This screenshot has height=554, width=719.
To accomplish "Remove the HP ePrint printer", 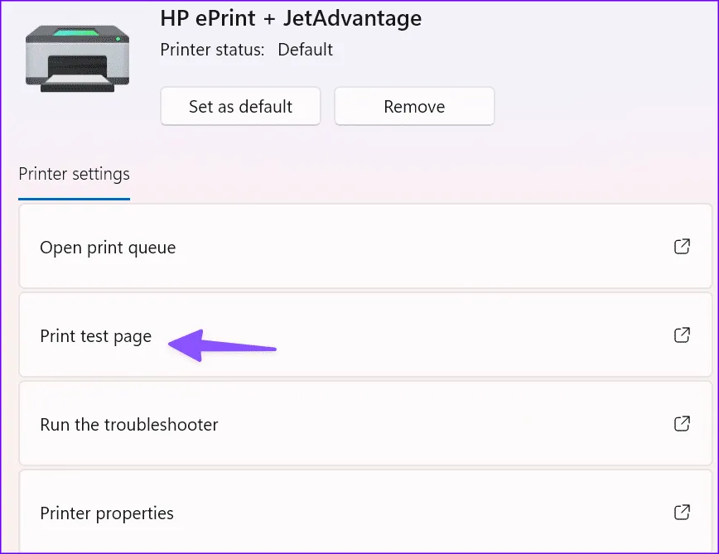I will [414, 107].
